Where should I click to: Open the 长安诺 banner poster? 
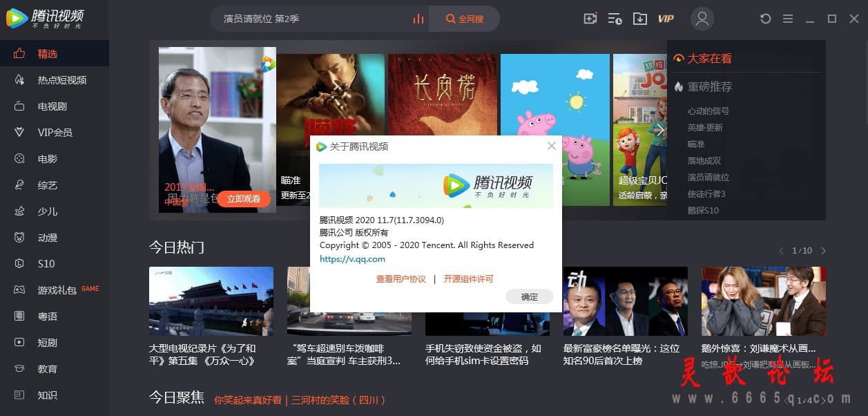(442, 95)
